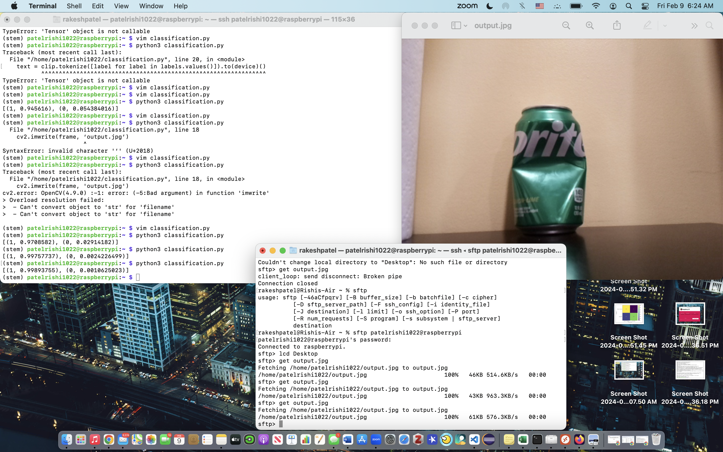Open Finder from the Dock

click(67, 440)
